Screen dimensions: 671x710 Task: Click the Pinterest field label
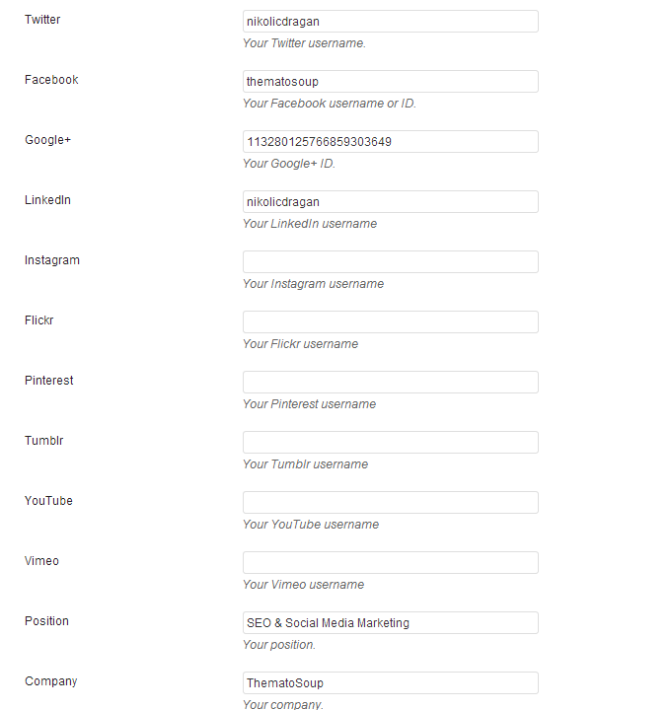click(49, 381)
